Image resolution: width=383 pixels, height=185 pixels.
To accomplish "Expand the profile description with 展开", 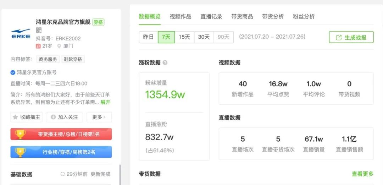I will [105, 102].
